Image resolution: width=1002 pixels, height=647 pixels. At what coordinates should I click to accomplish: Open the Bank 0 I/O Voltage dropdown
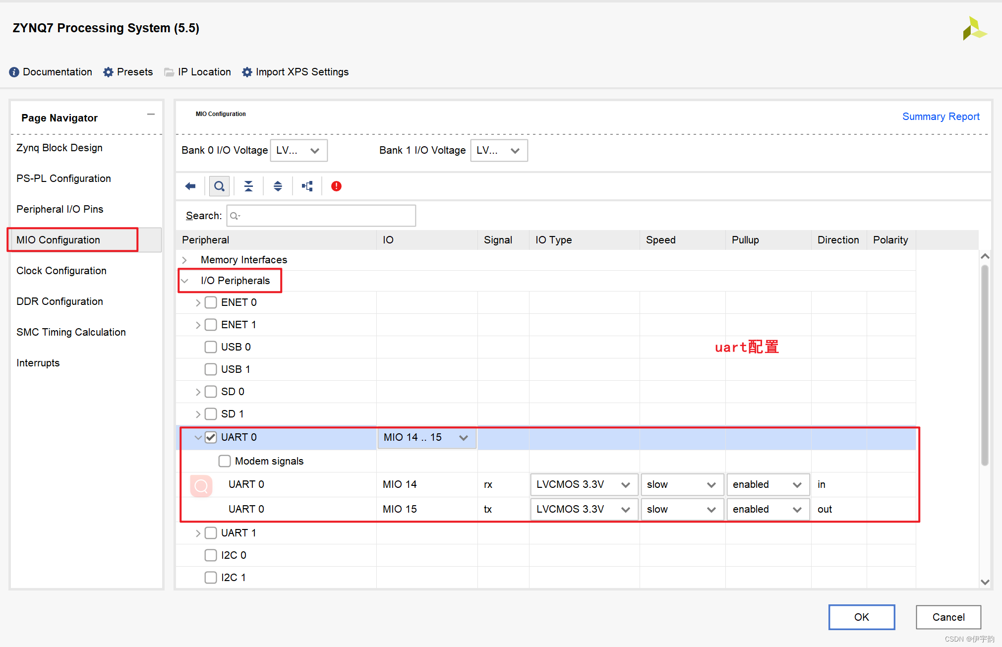click(x=298, y=151)
